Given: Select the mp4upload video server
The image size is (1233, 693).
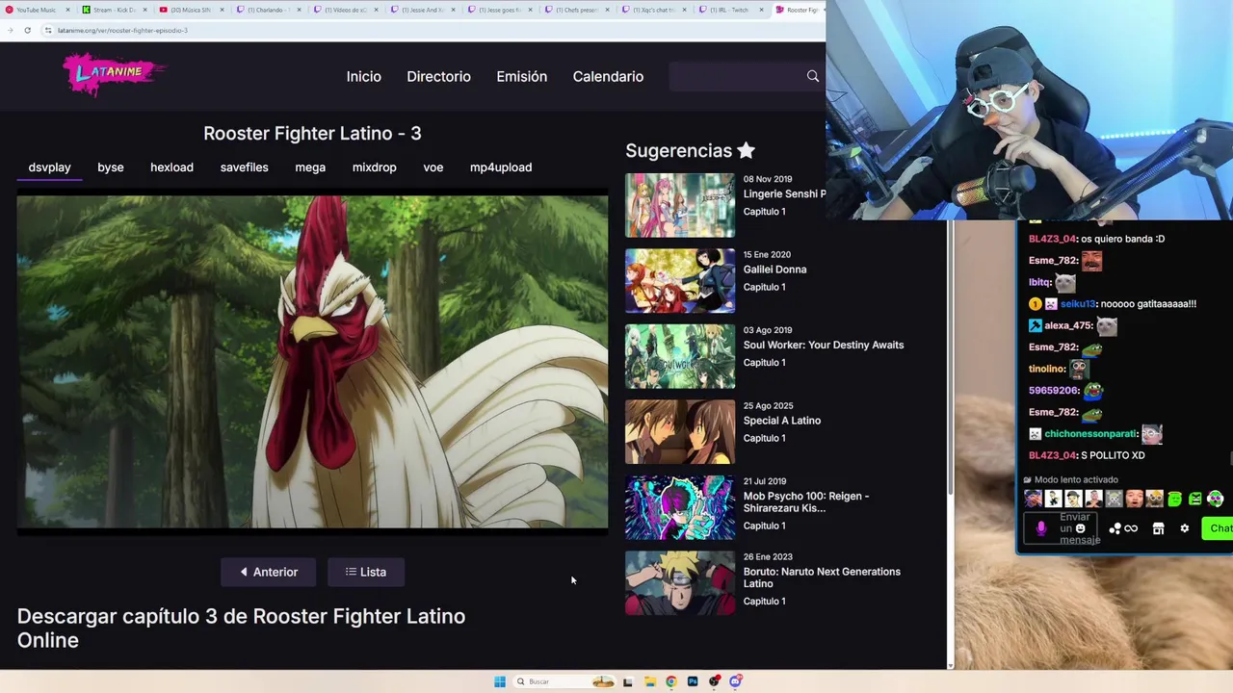Looking at the screenshot, I should point(501,167).
